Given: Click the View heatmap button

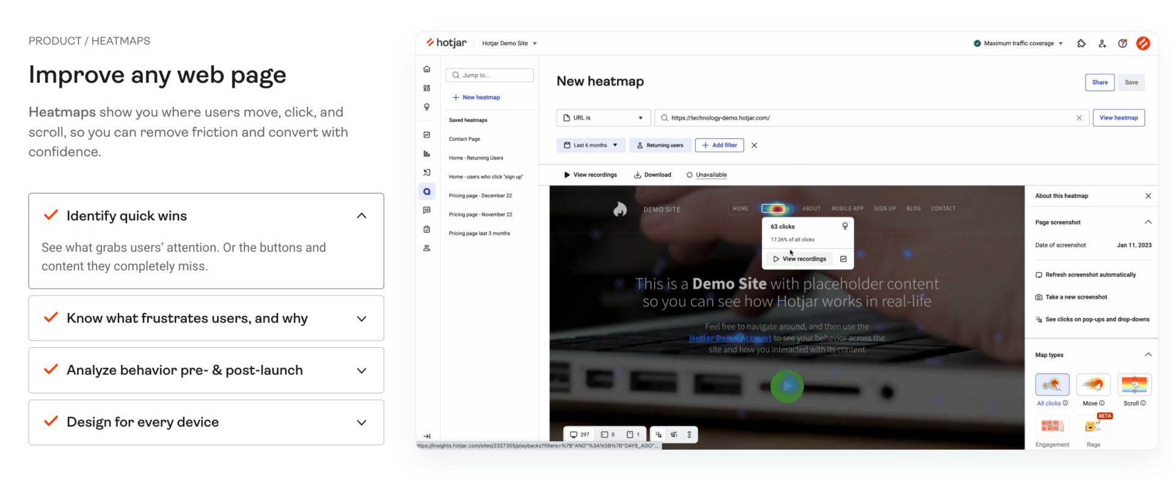Looking at the screenshot, I should [1119, 118].
